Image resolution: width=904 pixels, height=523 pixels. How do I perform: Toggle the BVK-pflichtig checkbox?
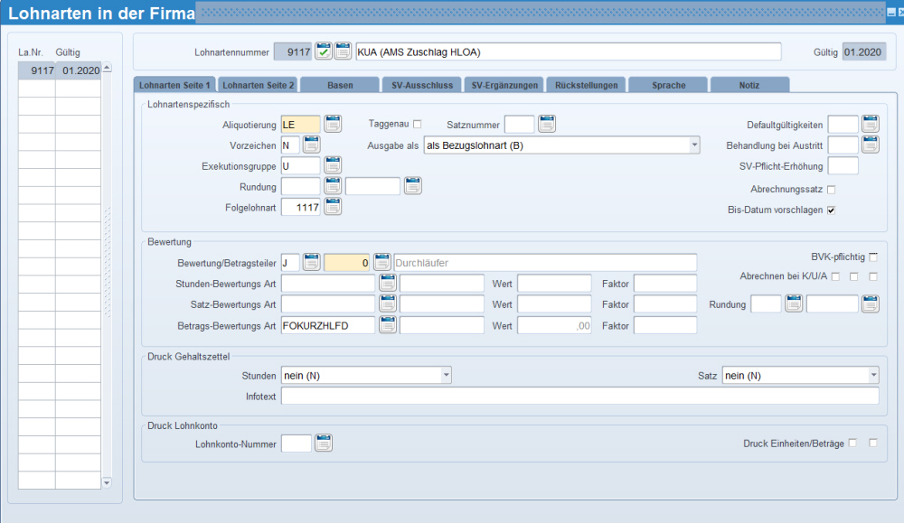tap(873, 257)
